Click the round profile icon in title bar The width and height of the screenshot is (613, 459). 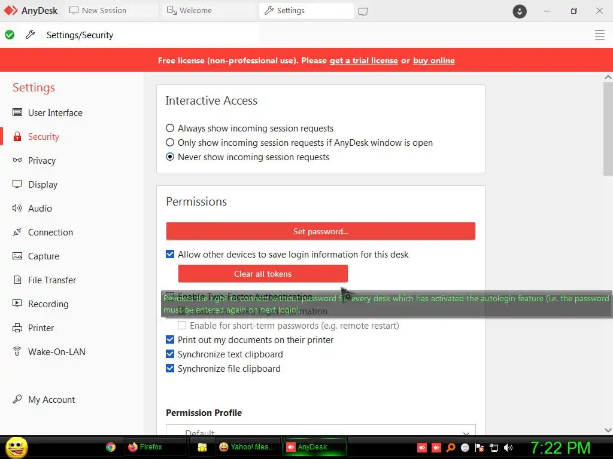[x=520, y=11]
